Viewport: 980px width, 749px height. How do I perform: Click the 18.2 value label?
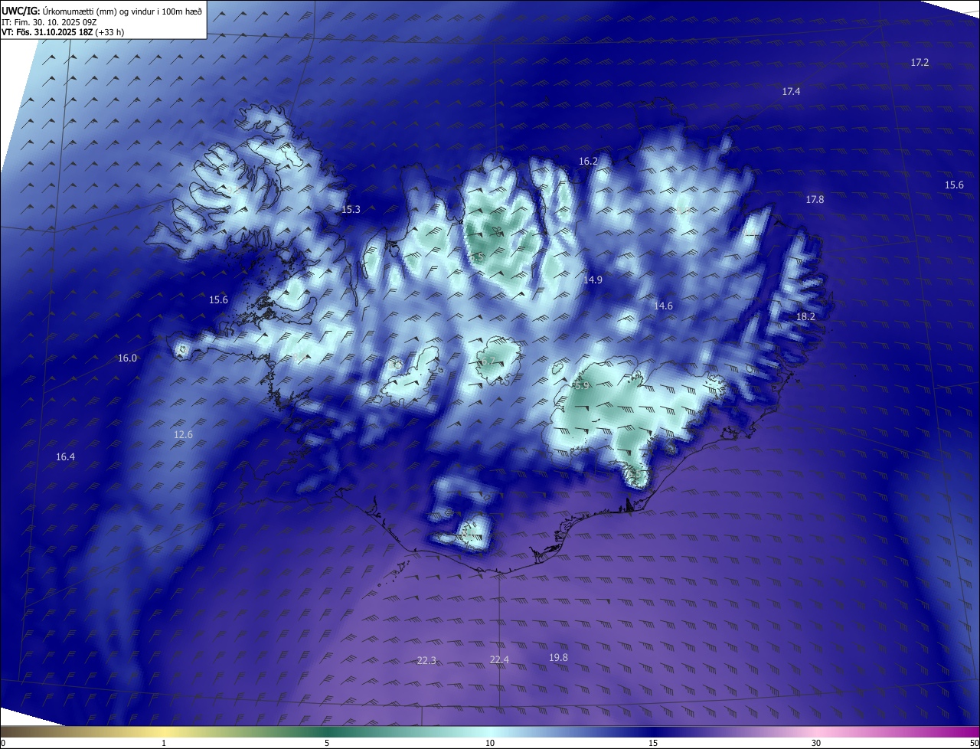pos(805,316)
